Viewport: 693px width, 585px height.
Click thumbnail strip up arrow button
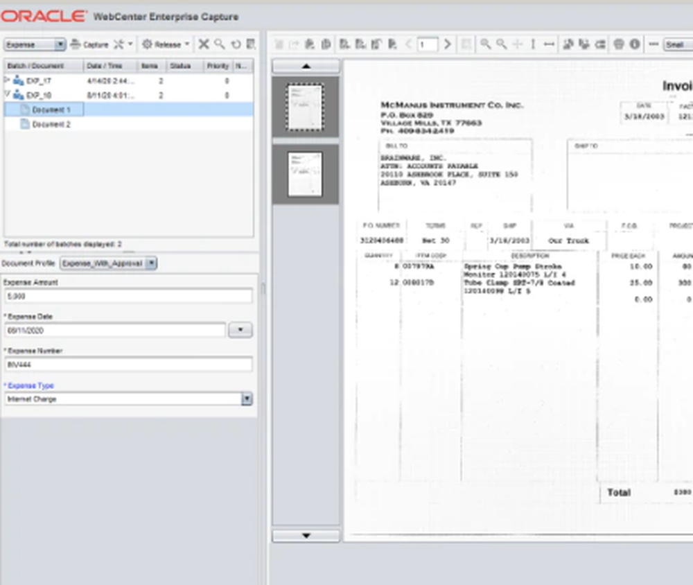306,67
